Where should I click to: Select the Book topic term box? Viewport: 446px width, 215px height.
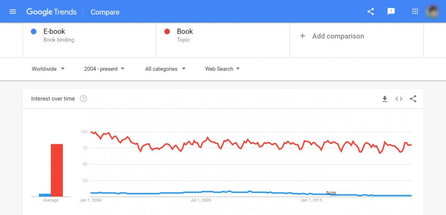click(x=223, y=36)
